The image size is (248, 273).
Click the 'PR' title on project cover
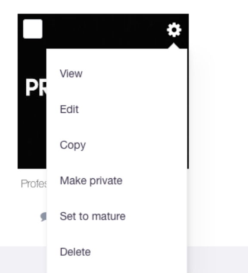[36, 87]
